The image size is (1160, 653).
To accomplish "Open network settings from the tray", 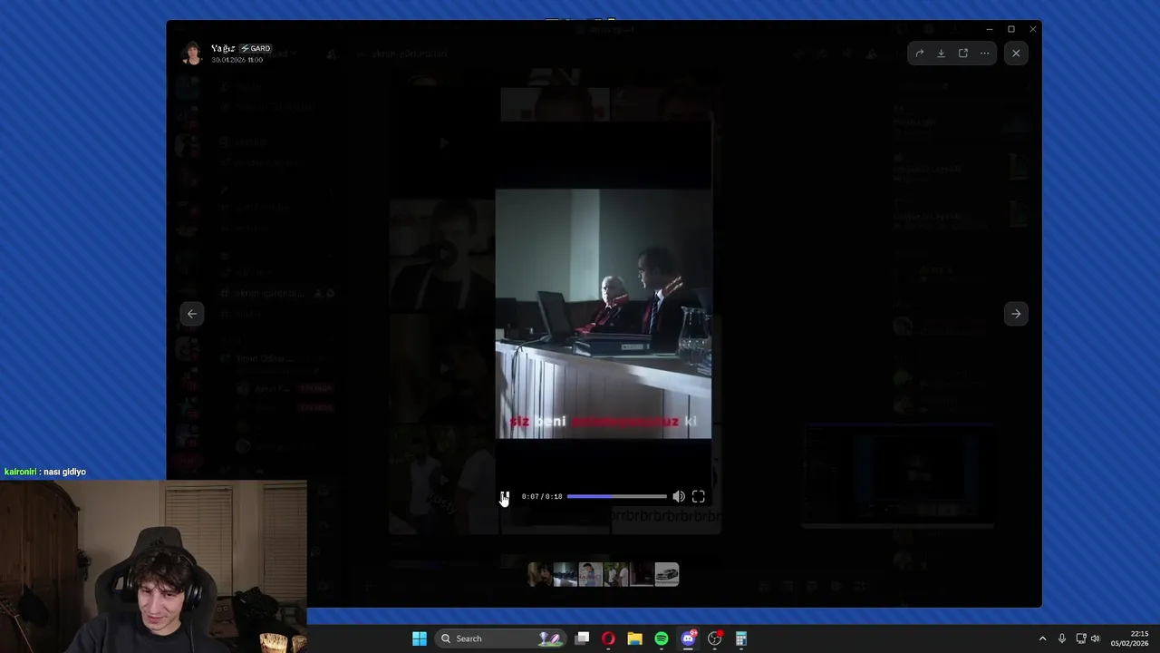I will coord(1081,638).
